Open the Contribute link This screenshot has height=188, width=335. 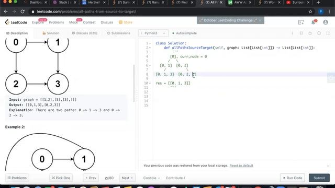point(175,178)
